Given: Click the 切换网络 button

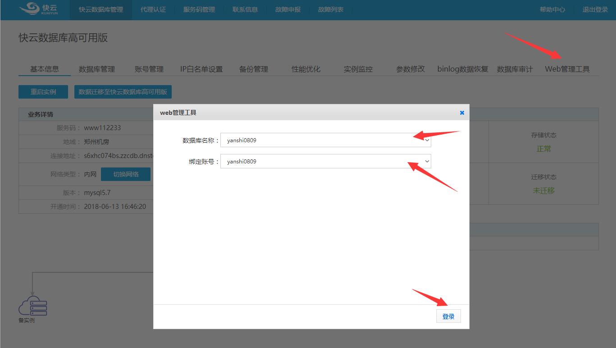Looking at the screenshot, I should 126,174.
